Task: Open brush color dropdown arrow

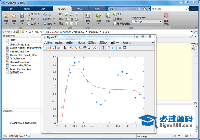Action: 98,48
